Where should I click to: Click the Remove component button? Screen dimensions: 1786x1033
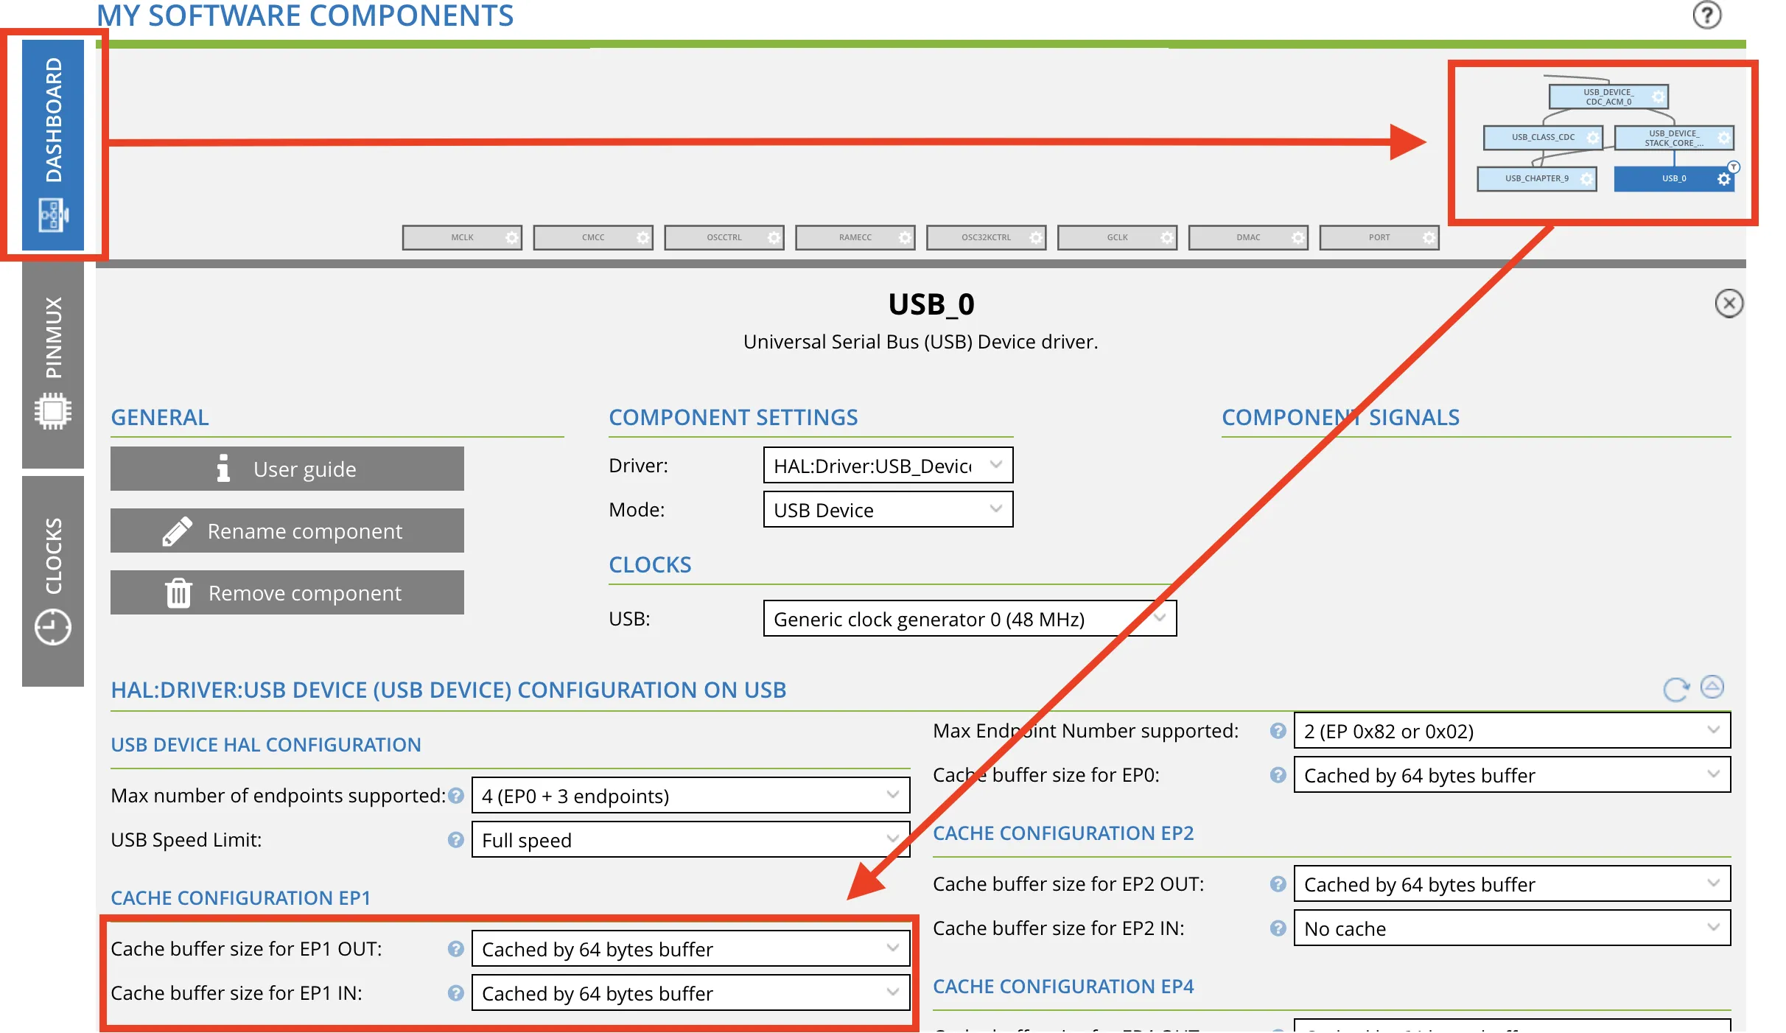click(287, 592)
